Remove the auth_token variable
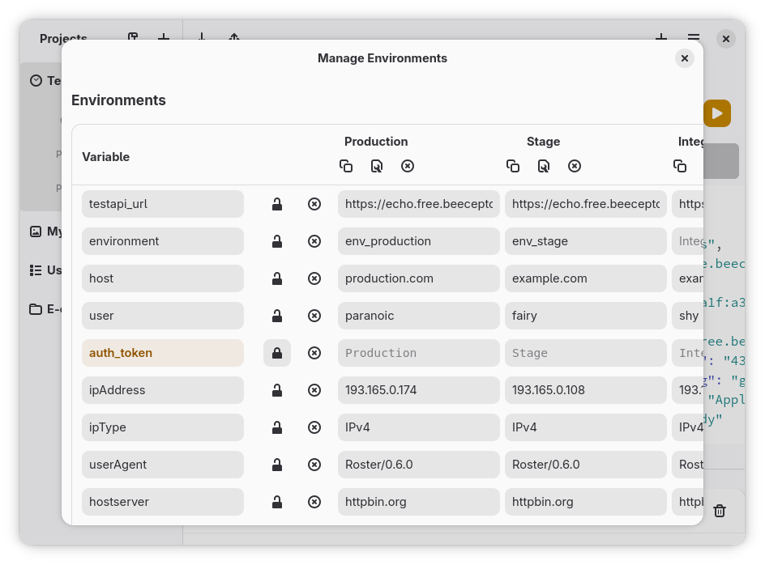 click(x=314, y=353)
